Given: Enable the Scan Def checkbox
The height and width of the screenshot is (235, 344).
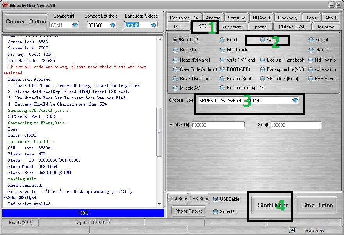Looking at the screenshot, I should [x=216, y=212].
